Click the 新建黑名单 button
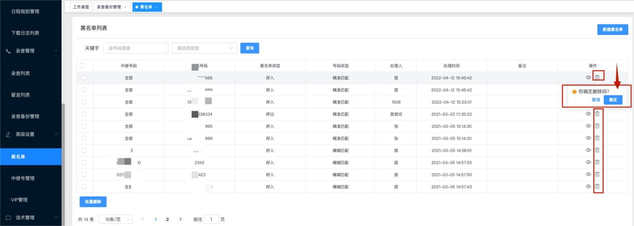 [x=612, y=30]
